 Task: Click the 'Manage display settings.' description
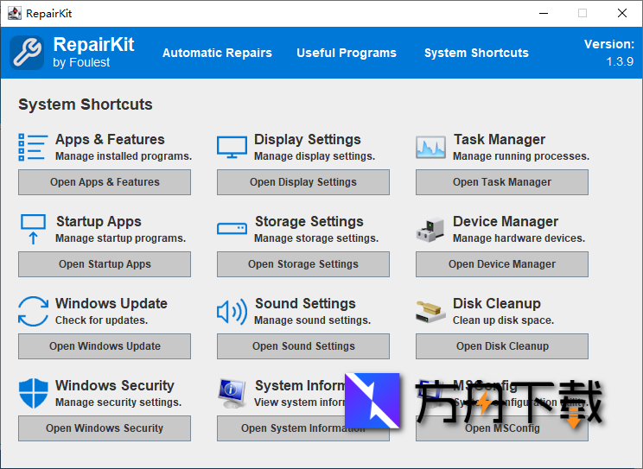tap(315, 156)
